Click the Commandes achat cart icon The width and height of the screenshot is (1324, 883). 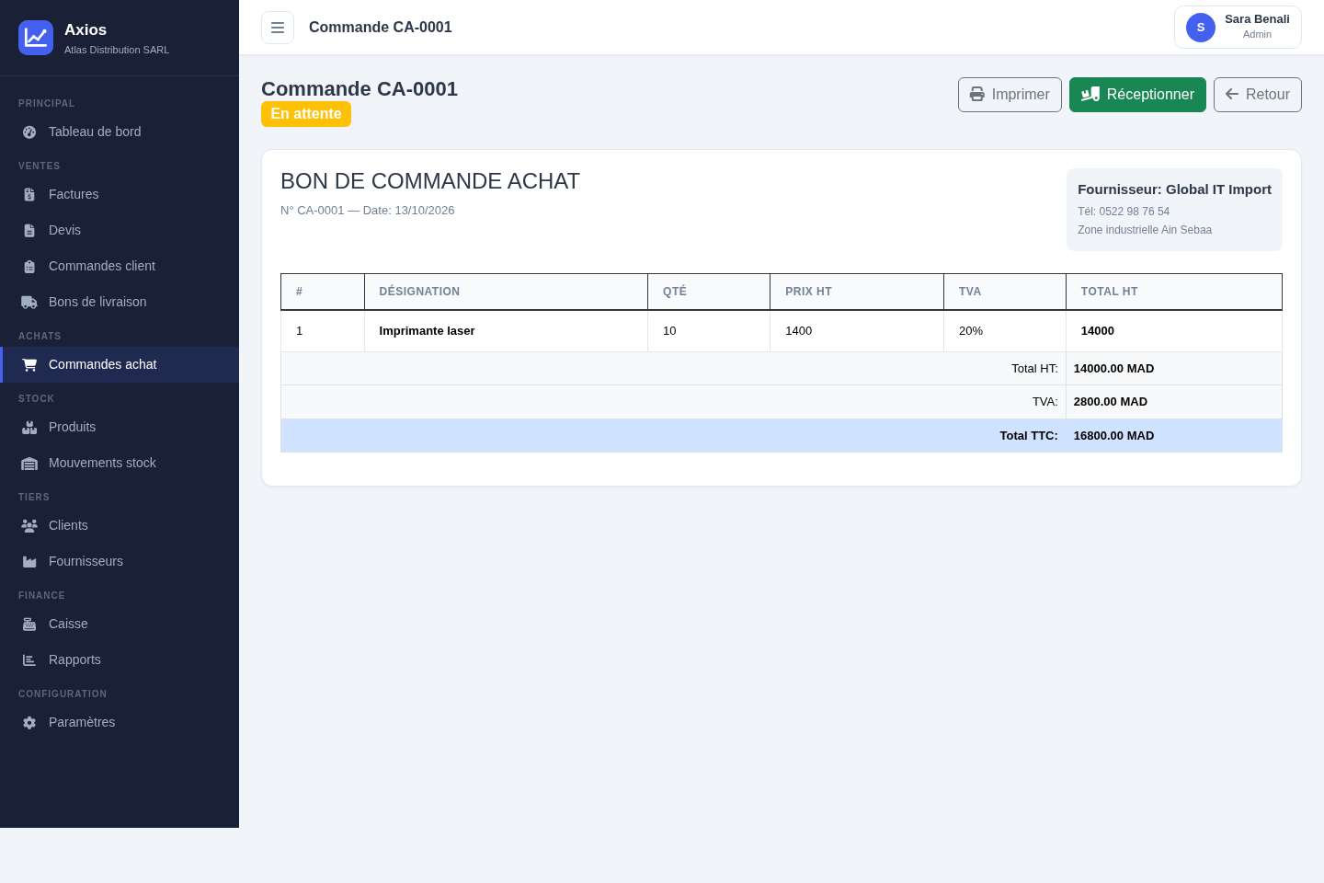pyautogui.click(x=29, y=364)
